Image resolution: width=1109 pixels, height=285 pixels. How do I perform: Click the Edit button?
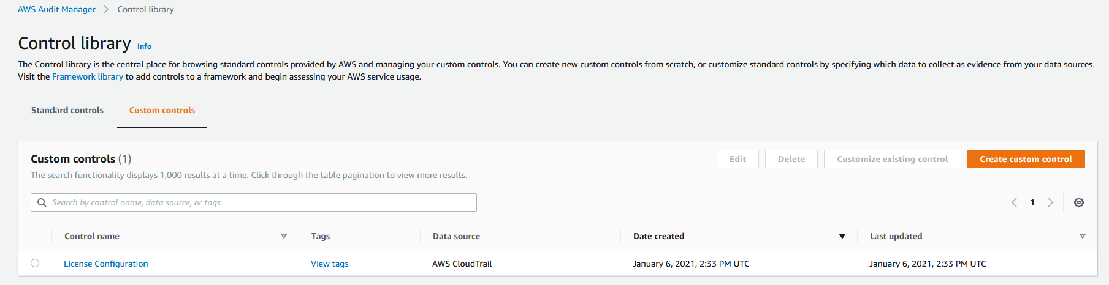pos(737,159)
